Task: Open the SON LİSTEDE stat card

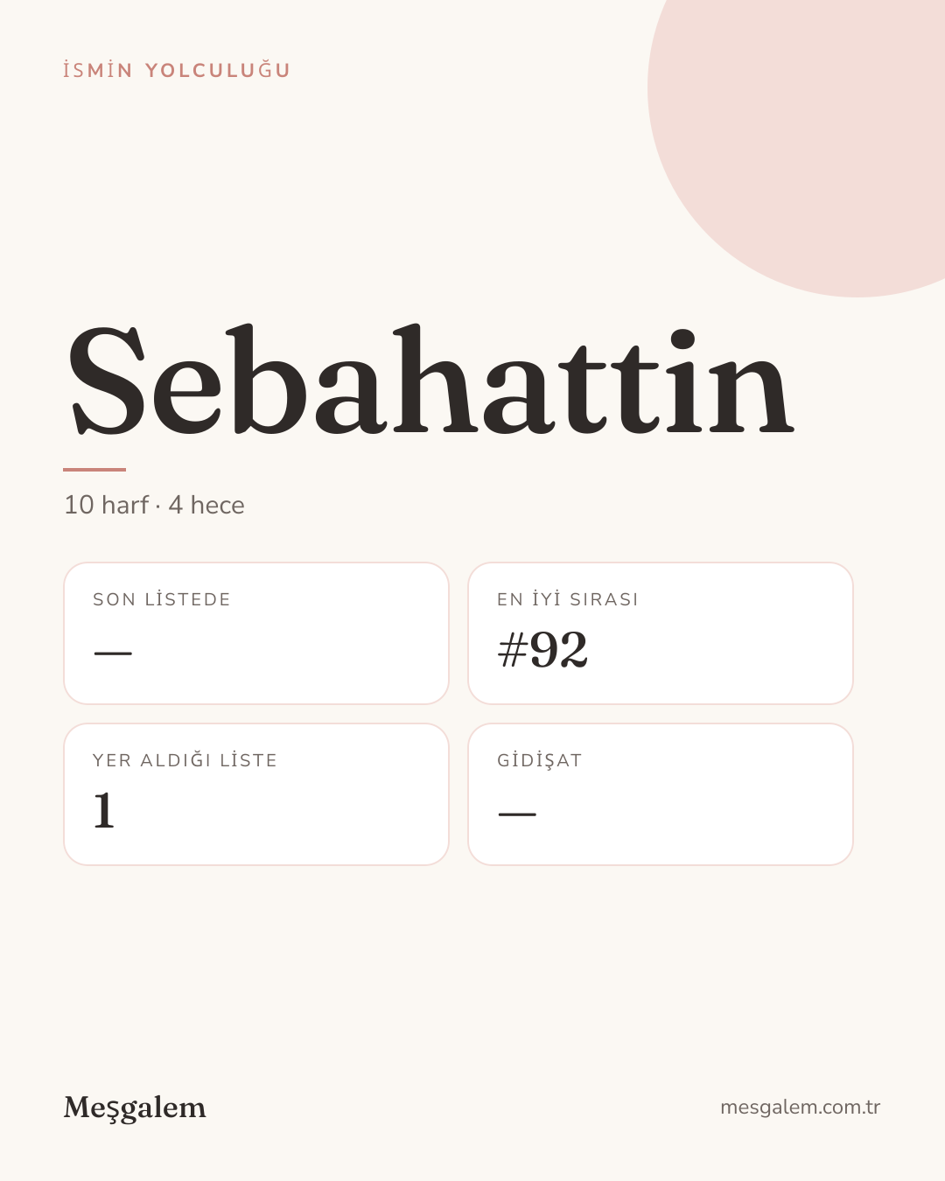Action: coord(256,633)
